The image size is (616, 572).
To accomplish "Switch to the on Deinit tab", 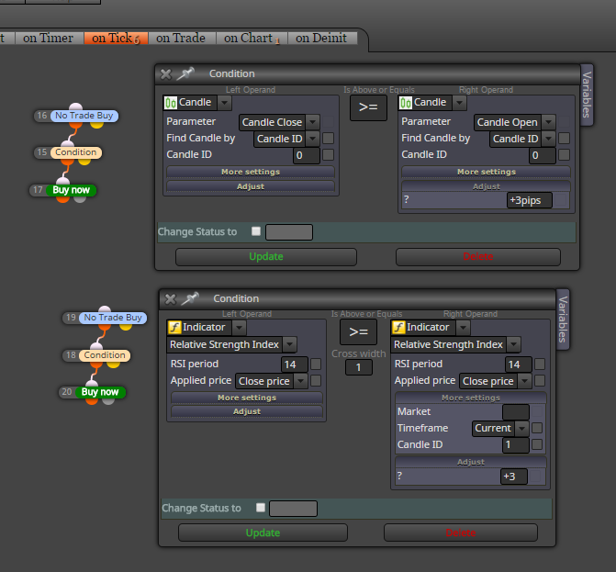I will tap(321, 39).
